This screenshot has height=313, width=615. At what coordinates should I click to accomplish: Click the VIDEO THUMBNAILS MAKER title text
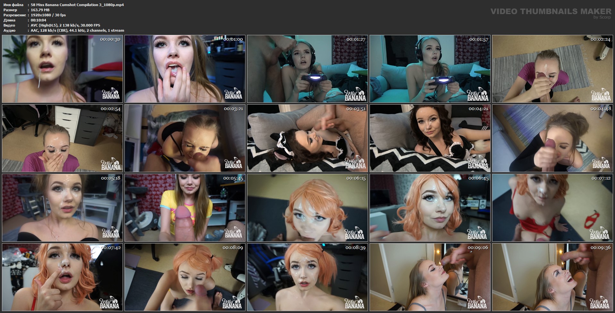551,11
